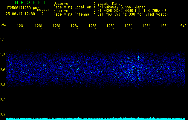Click the 1240 time axis label
Viewport: 188px width, 120px height.
(182, 26)
